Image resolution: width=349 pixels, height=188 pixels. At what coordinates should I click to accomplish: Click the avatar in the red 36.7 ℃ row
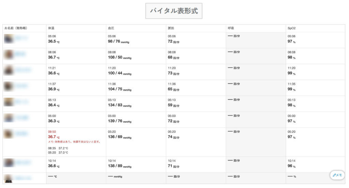pyautogui.click(x=9, y=134)
